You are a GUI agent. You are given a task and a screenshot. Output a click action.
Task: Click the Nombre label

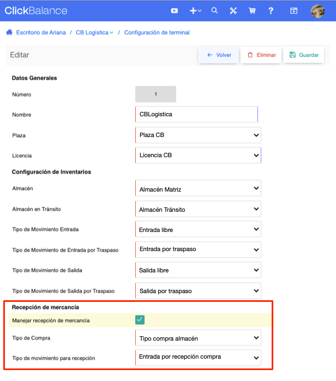[x=22, y=115]
